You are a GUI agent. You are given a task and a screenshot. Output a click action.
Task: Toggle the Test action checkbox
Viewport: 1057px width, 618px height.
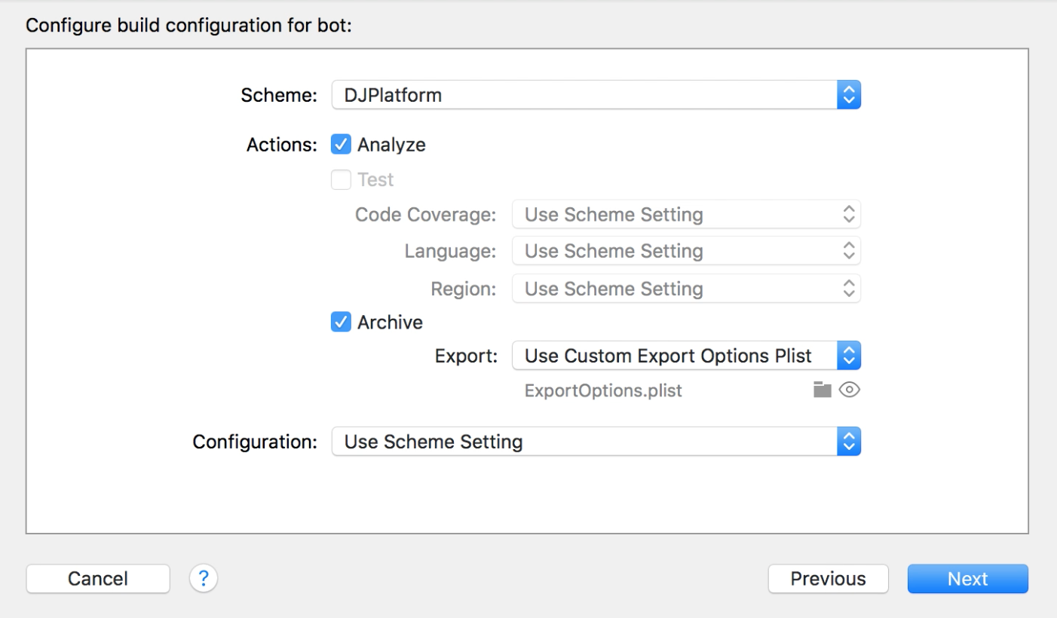[342, 180]
